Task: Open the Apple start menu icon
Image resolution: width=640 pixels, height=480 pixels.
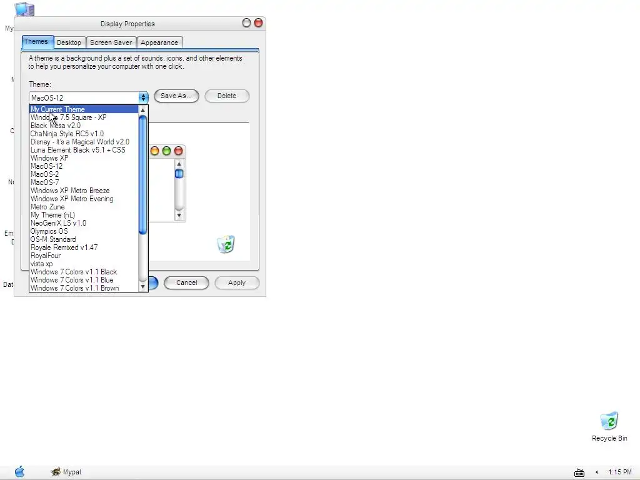Action: pos(19,471)
